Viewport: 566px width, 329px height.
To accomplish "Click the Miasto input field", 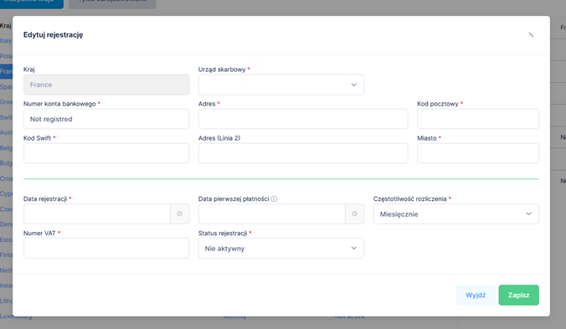I will [478, 153].
